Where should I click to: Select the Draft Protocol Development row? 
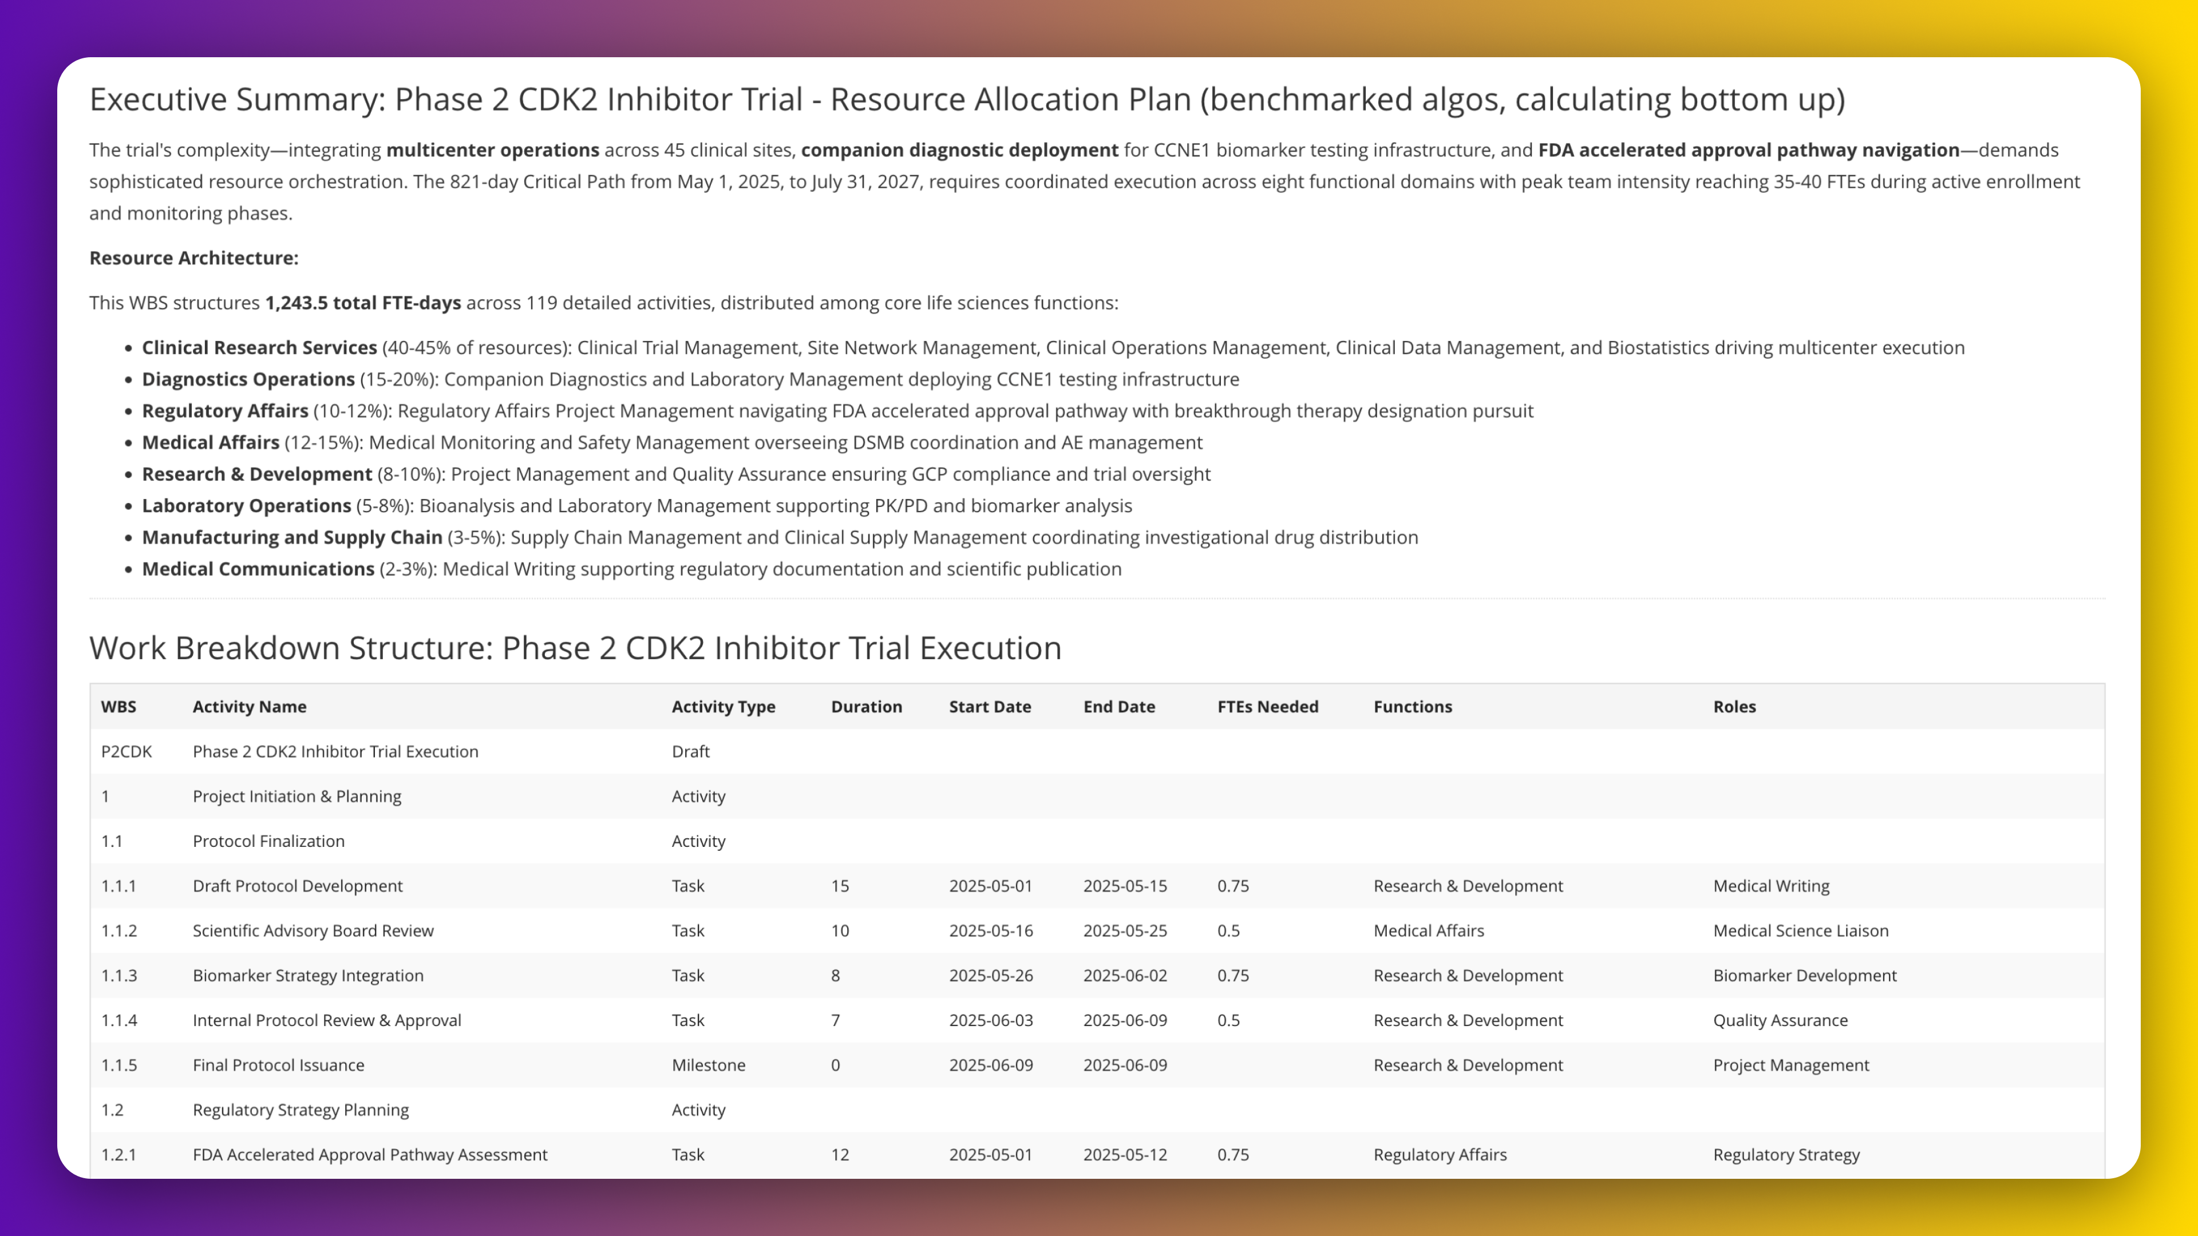(297, 885)
